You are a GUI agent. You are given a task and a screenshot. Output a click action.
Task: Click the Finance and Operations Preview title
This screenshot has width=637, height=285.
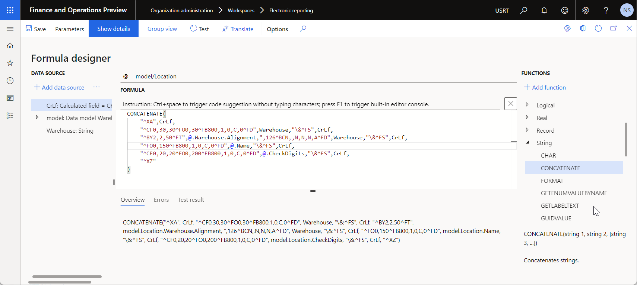point(78,10)
